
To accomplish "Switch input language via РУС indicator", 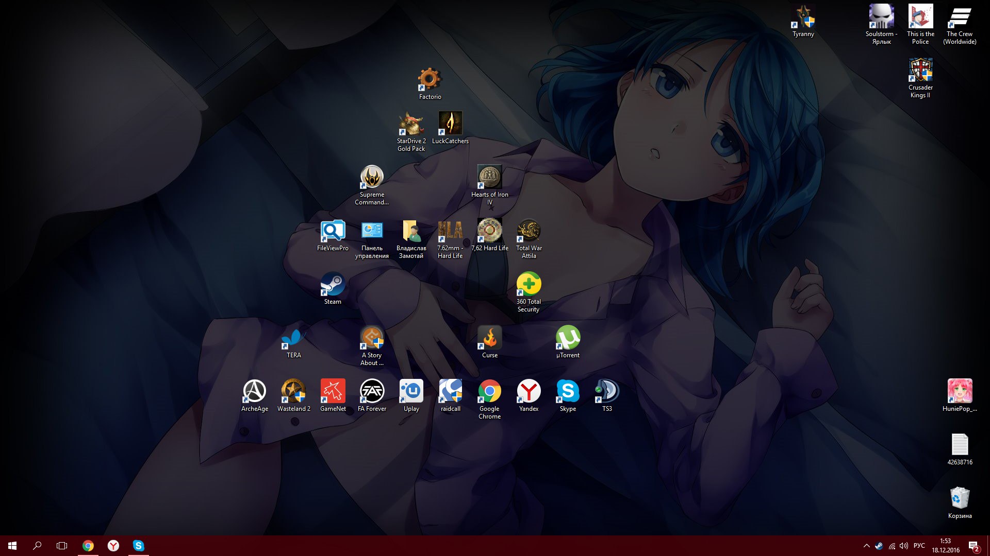I will [919, 546].
